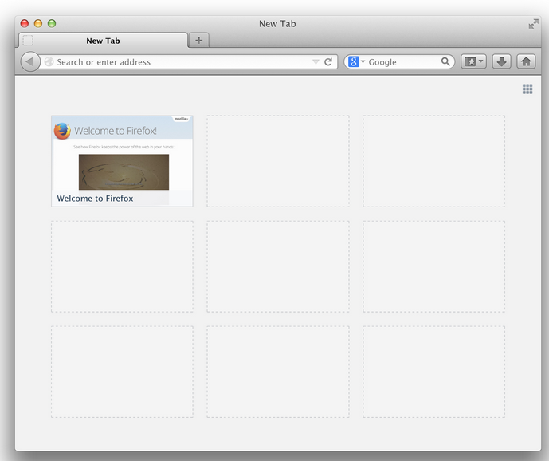The height and width of the screenshot is (461, 549).
Task: Toggle the new tab tile grid icon
Action: point(527,89)
